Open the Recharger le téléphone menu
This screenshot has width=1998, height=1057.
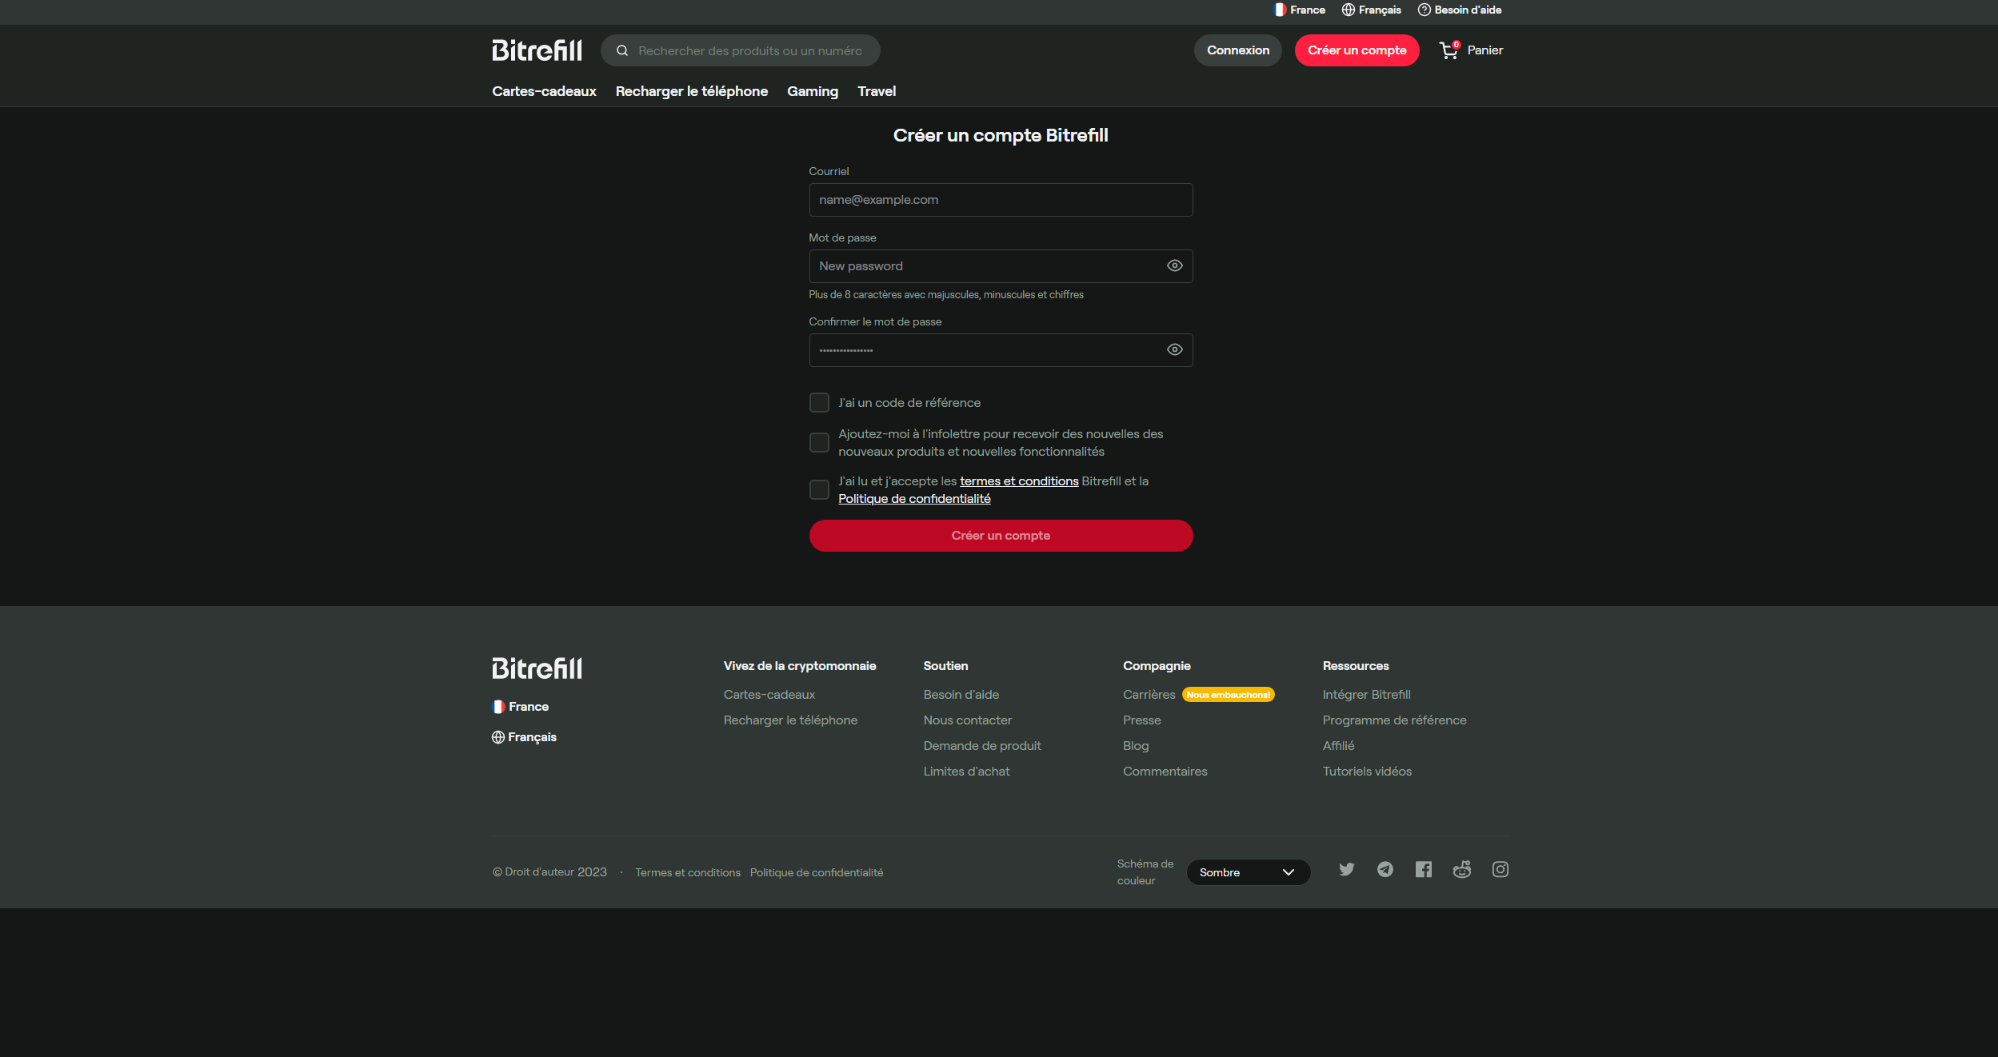692,91
